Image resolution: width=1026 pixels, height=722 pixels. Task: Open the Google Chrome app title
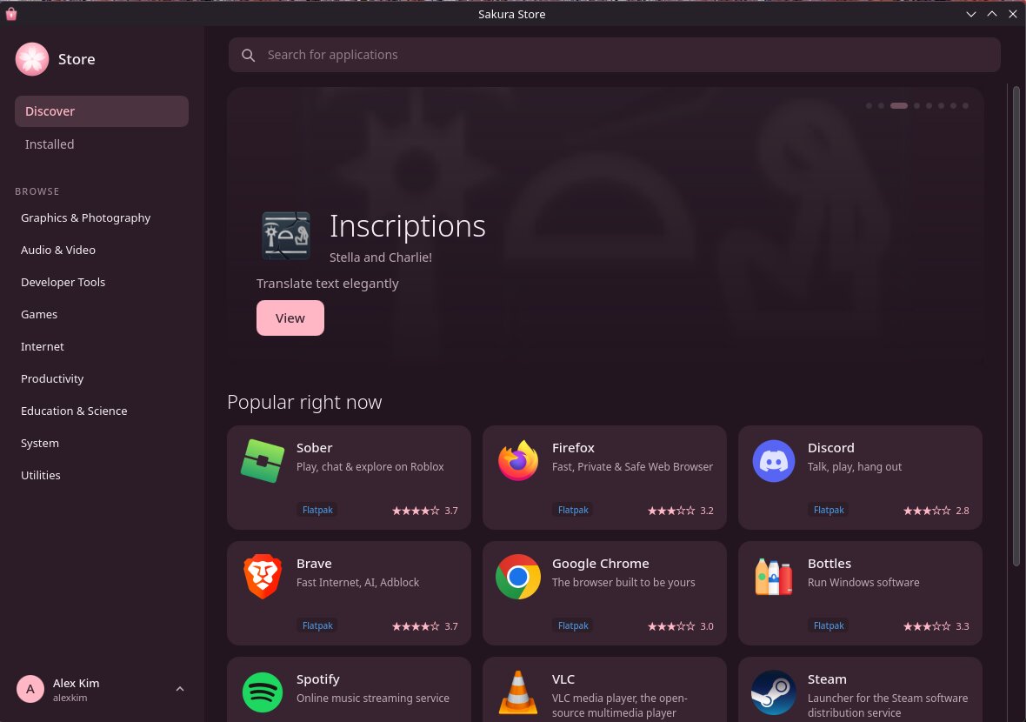pos(601,564)
